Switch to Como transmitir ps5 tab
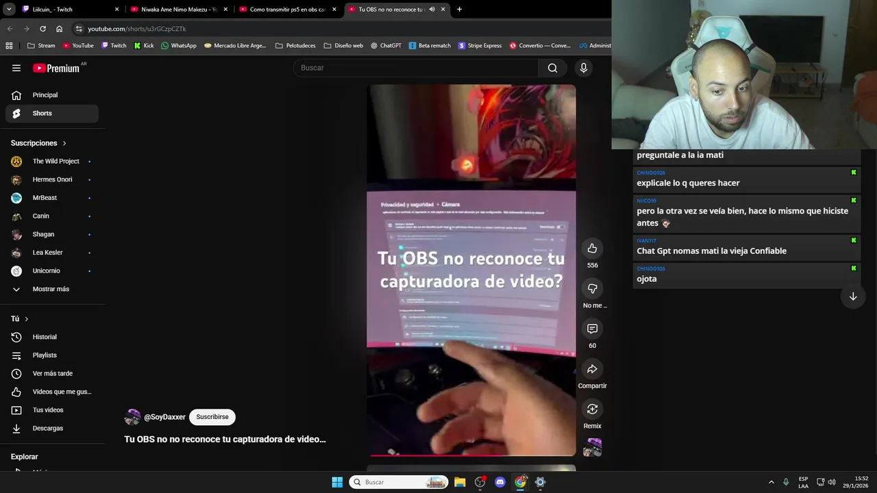The height and width of the screenshot is (493, 877). coord(288,10)
